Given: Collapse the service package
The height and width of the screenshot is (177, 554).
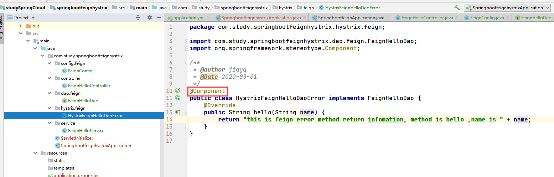Looking at the screenshot, I should click(x=49, y=123).
